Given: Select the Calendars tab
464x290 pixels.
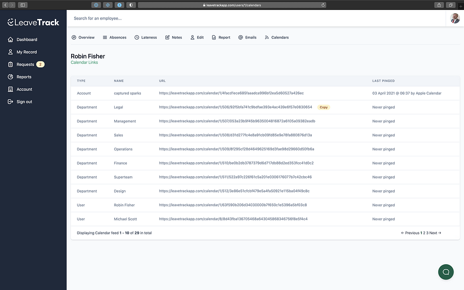Looking at the screenshot, I should pyautogui.click(x=277, y=37).
